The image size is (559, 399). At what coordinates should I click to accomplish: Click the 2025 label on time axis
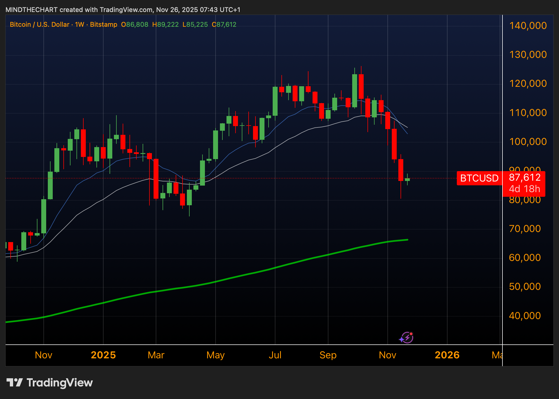(103, 355)
